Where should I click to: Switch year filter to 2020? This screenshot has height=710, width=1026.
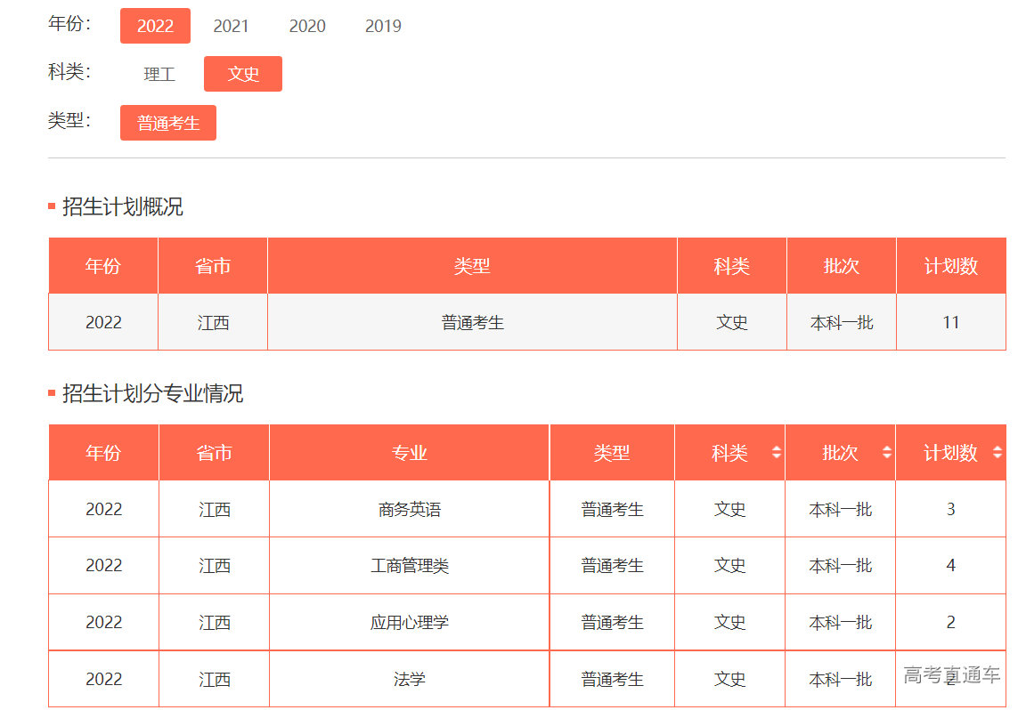click(x=307, y=26)
